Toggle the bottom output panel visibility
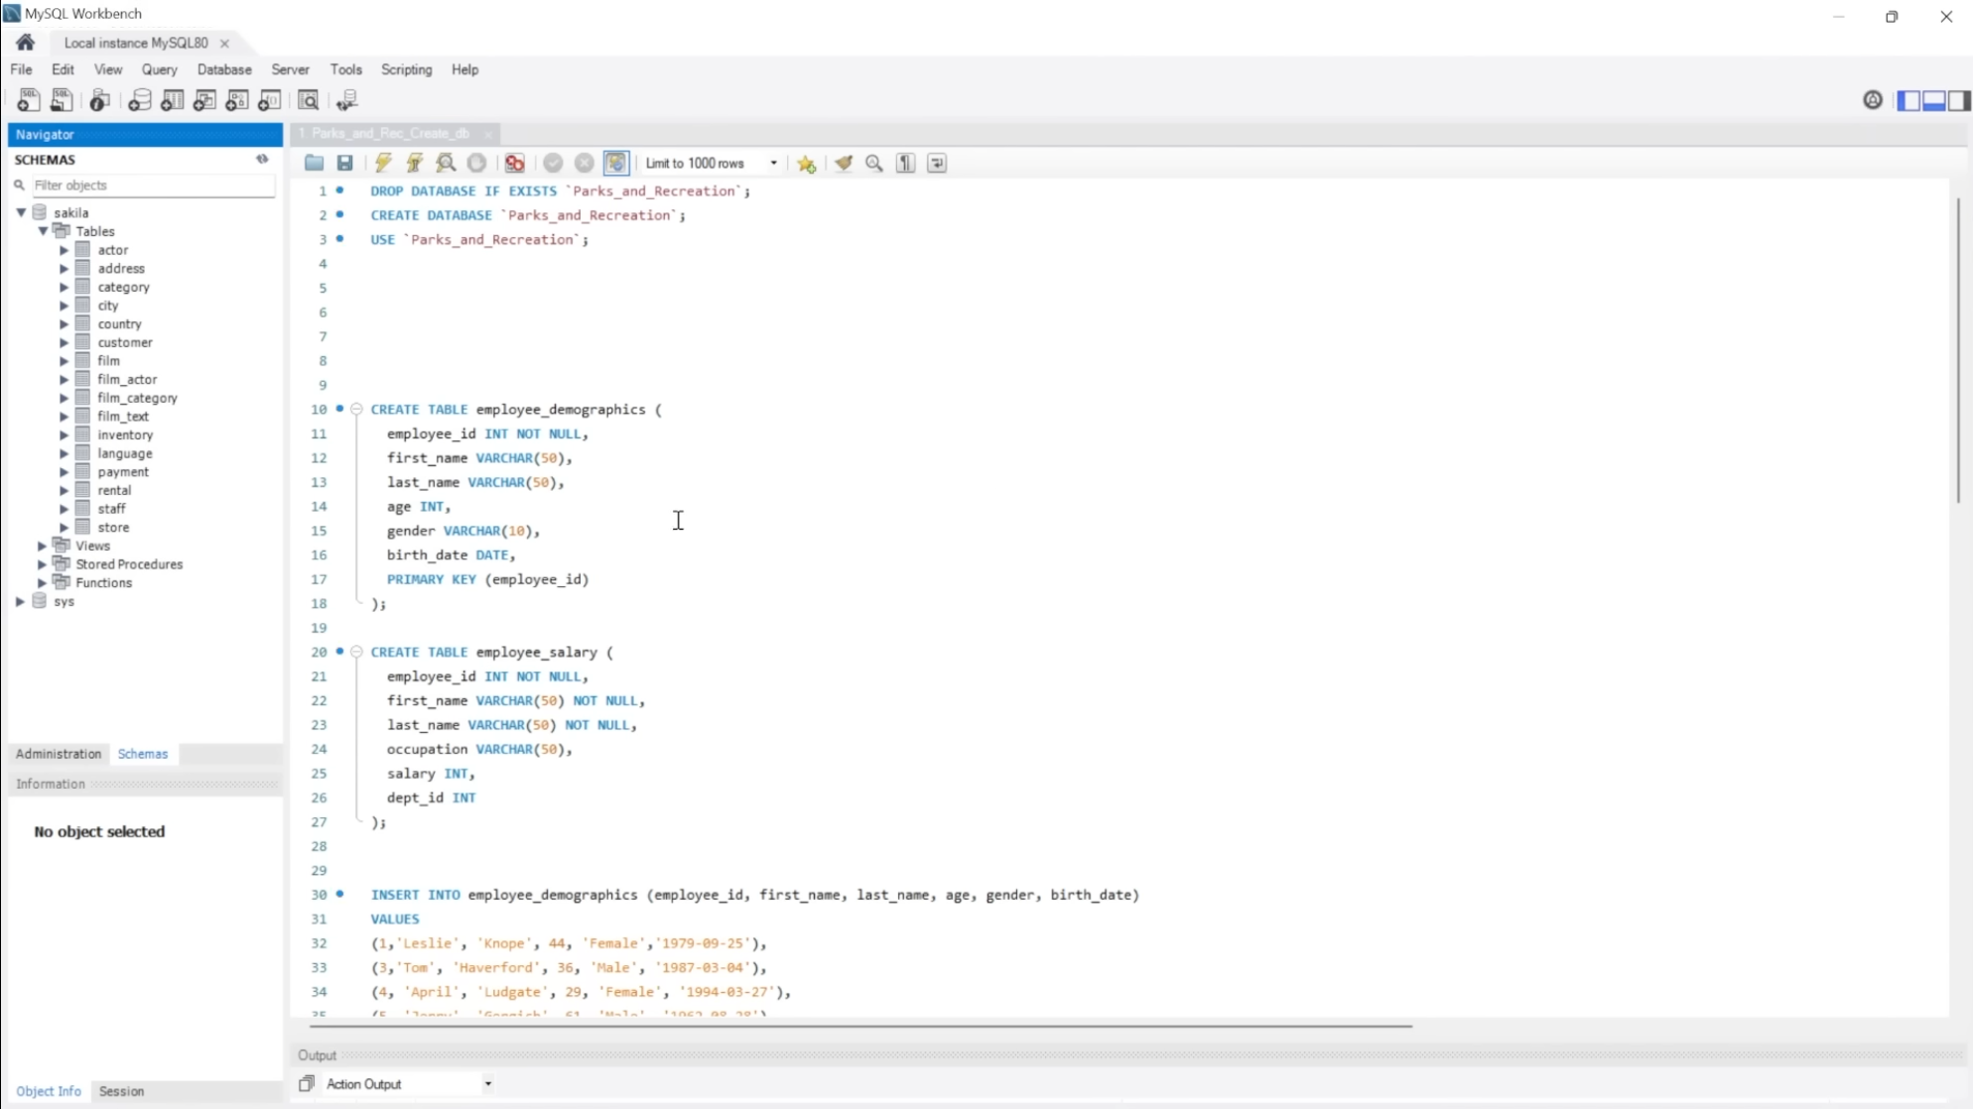 [1933, 100]
